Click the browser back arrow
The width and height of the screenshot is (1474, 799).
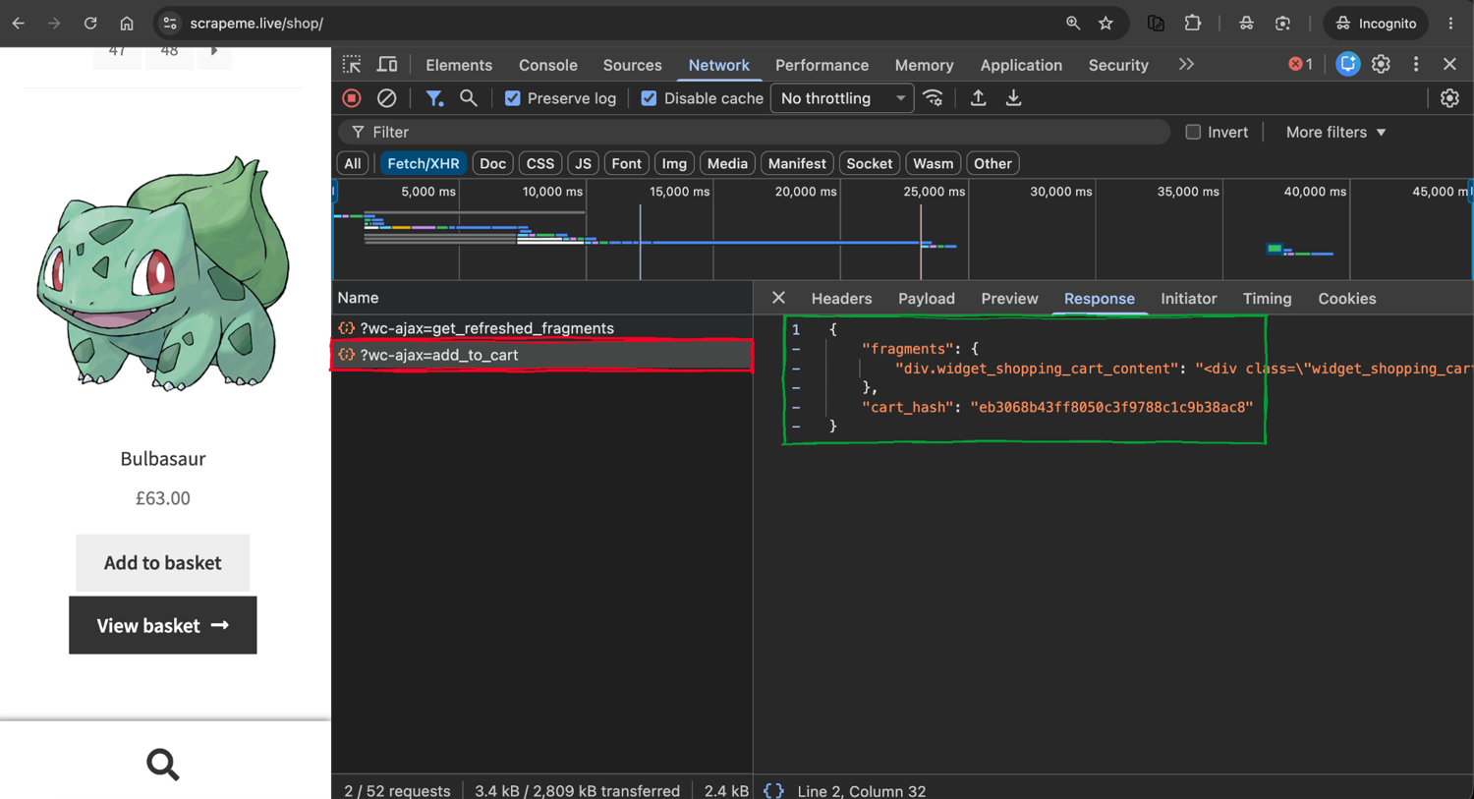[x=19, y=23]
